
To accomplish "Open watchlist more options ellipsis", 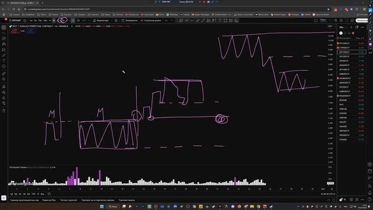I will coord(363,27).
